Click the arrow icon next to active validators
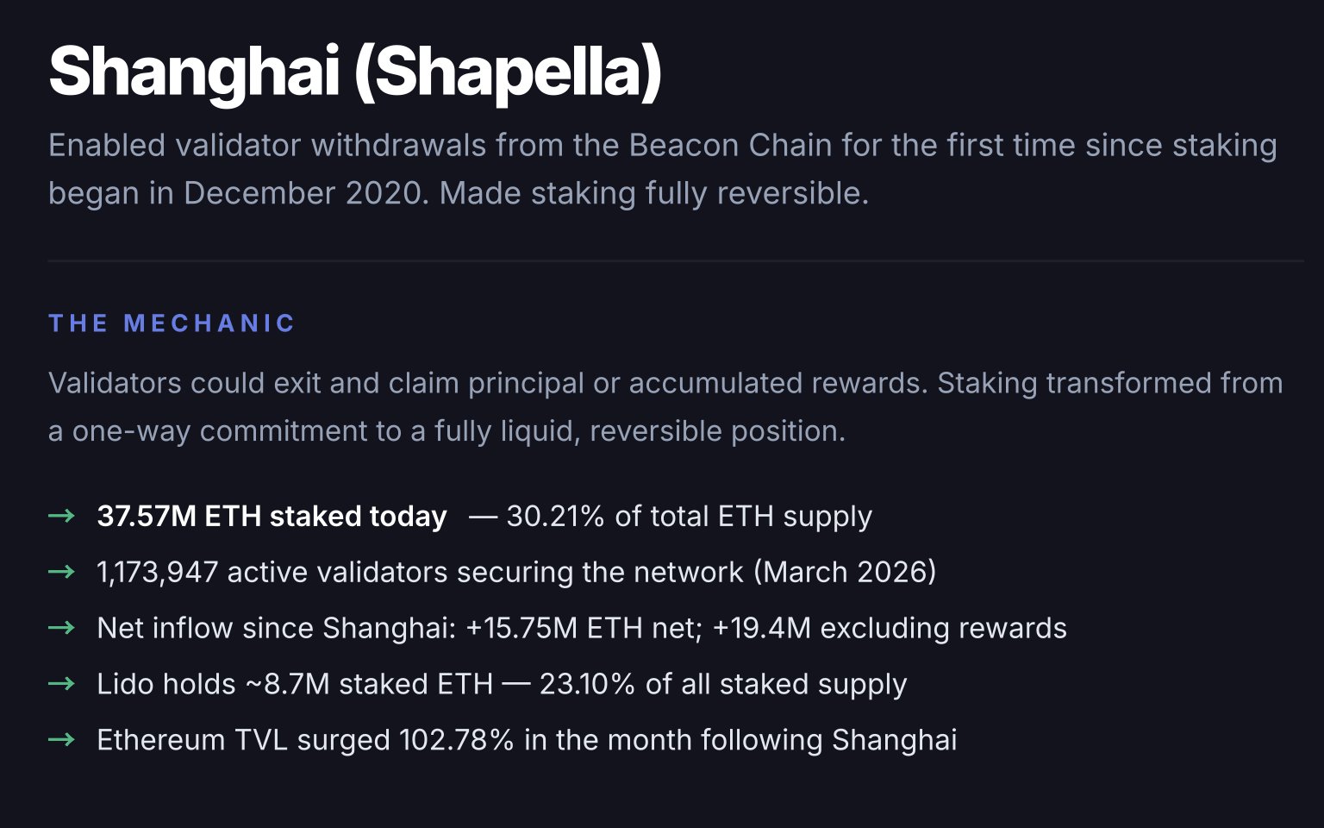Viewport: 1324px width, 828px height. [61, 572]
